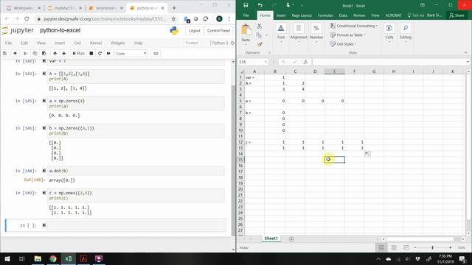Rename notebook title python-to-excel
The image size is (472, 265).
pyautogui.click(x=60, y=30)
